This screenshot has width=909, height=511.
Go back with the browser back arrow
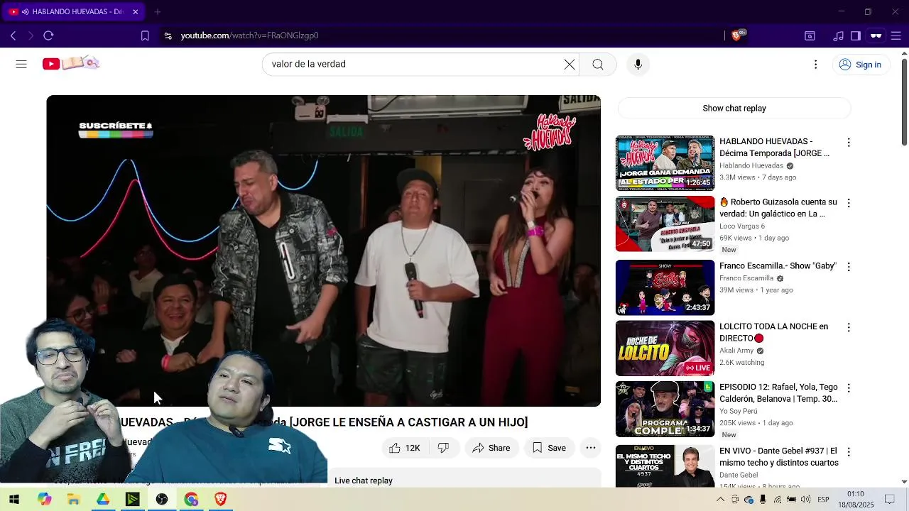pyautogui.click(x=13, y=35)
